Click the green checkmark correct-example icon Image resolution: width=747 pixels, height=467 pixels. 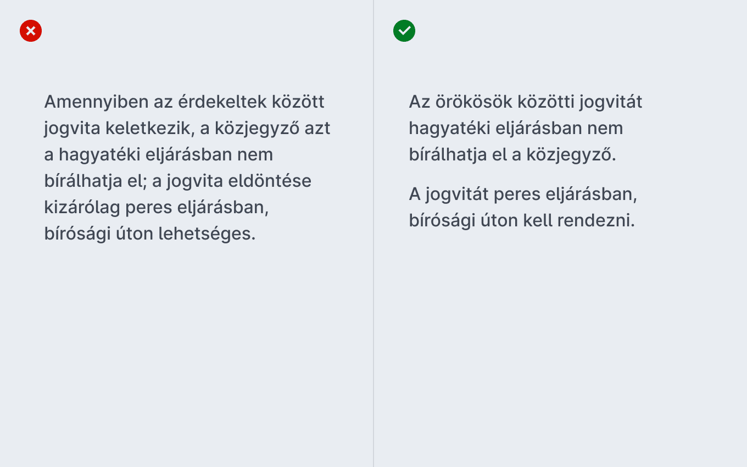(404, 31)
